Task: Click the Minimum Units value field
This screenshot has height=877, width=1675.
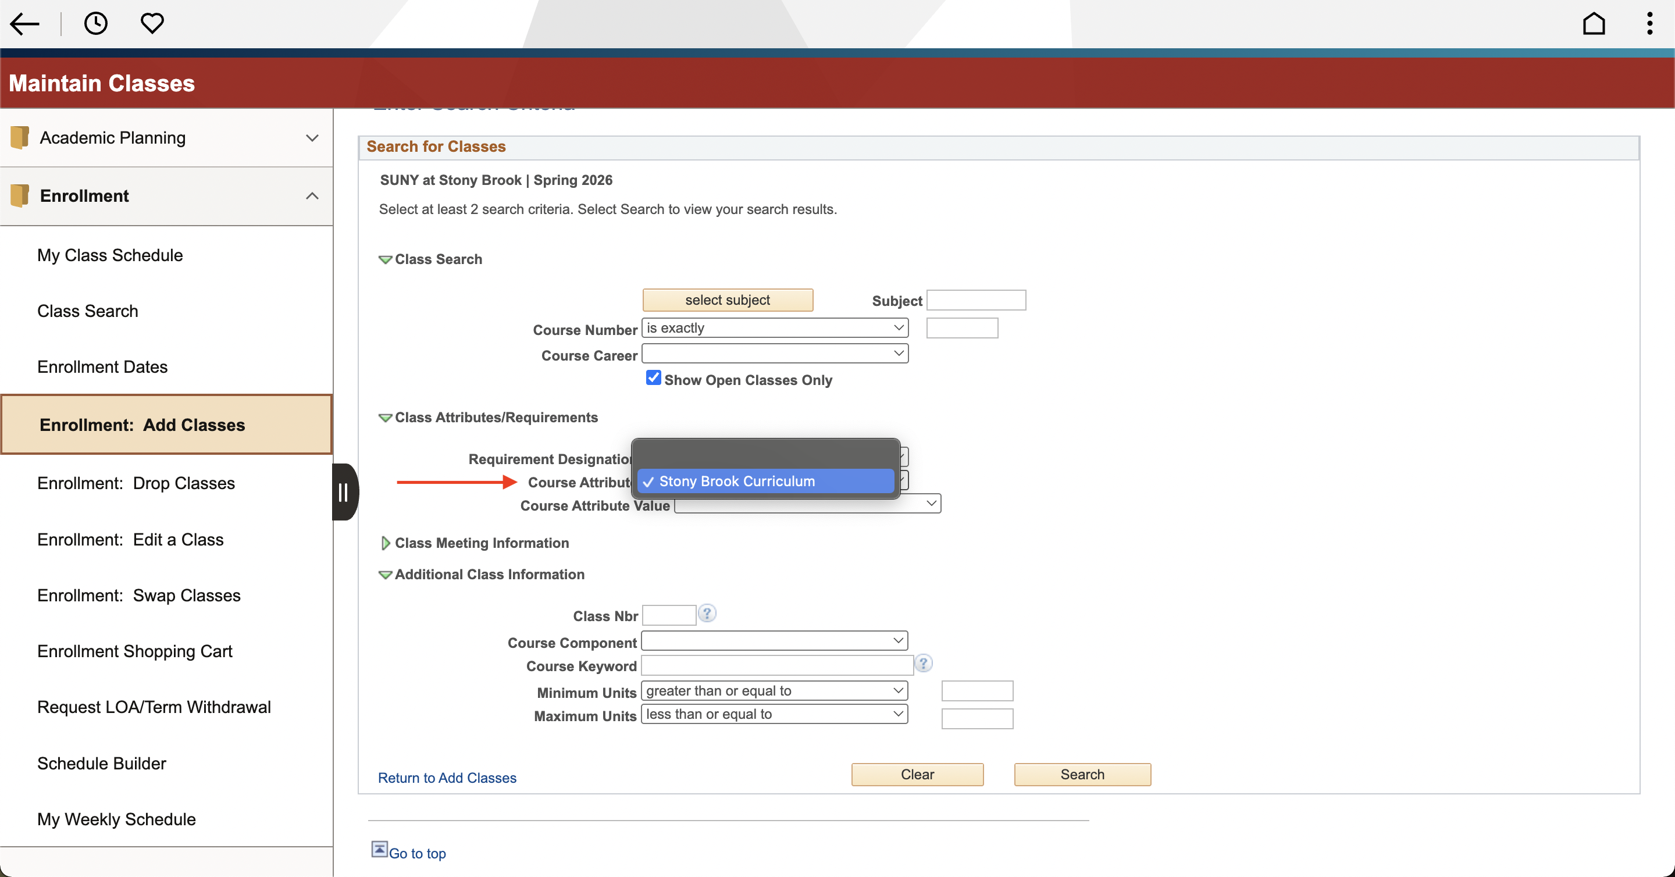Action: pyautogui.click(x=977, y=691)
